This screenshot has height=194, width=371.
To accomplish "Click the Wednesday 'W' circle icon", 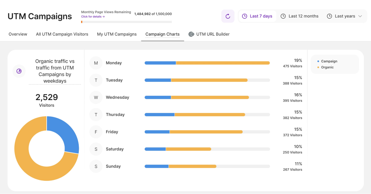I will coord(96,98).
